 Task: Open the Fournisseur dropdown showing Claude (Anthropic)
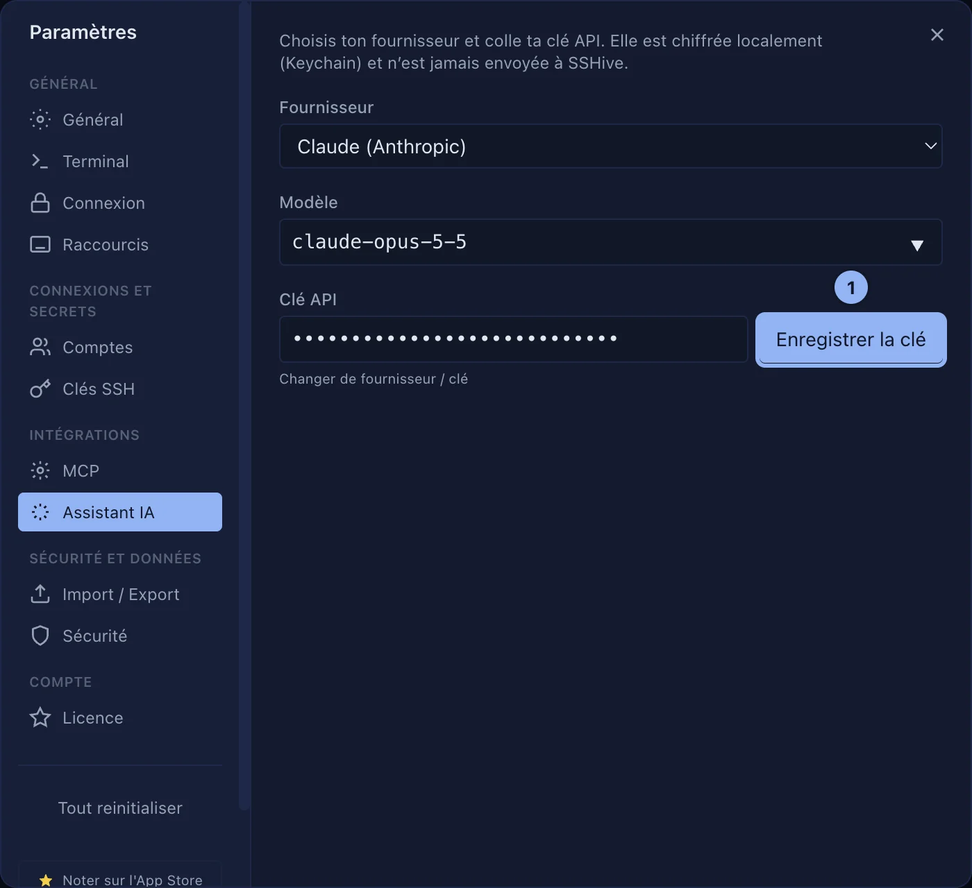610,146
